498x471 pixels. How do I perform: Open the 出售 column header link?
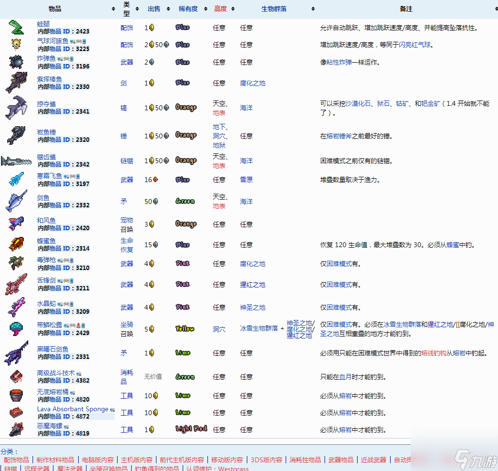point(154,9)
